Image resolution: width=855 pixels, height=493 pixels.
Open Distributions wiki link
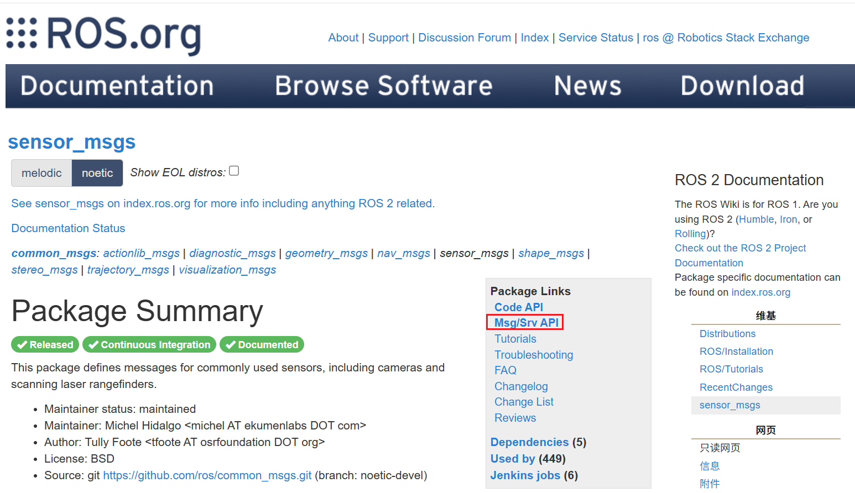727,334
